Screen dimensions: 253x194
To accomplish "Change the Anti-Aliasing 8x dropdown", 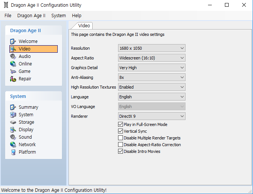I will pyautogui.click(x=152, y=77).
